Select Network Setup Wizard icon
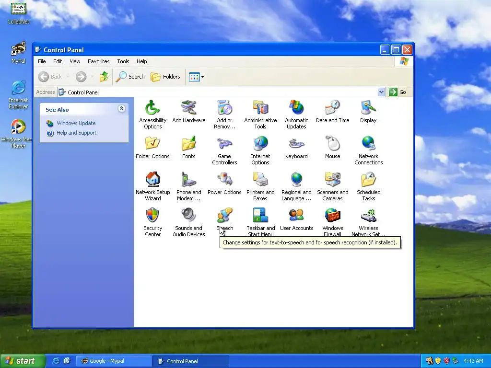This screenshot has width=491, height=368. click(152, 186)
